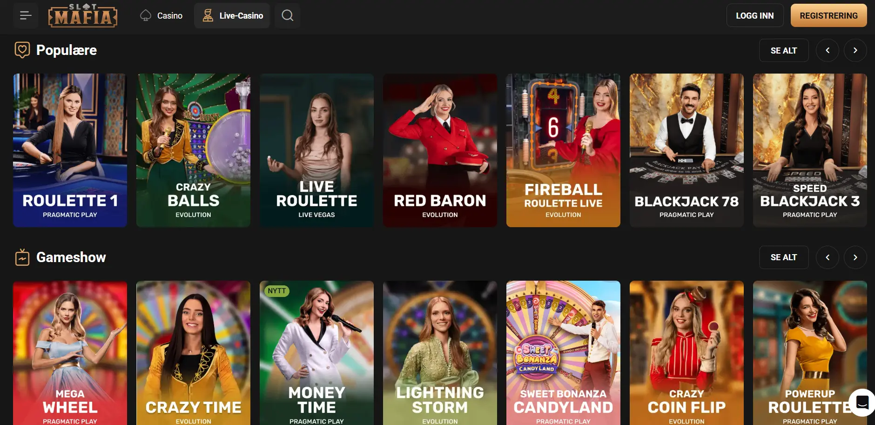Image resolution: width=875 pixels, height=425 pixels.
Task: Advance Gameshow carousel with right chevron
Action: point(855,257)
